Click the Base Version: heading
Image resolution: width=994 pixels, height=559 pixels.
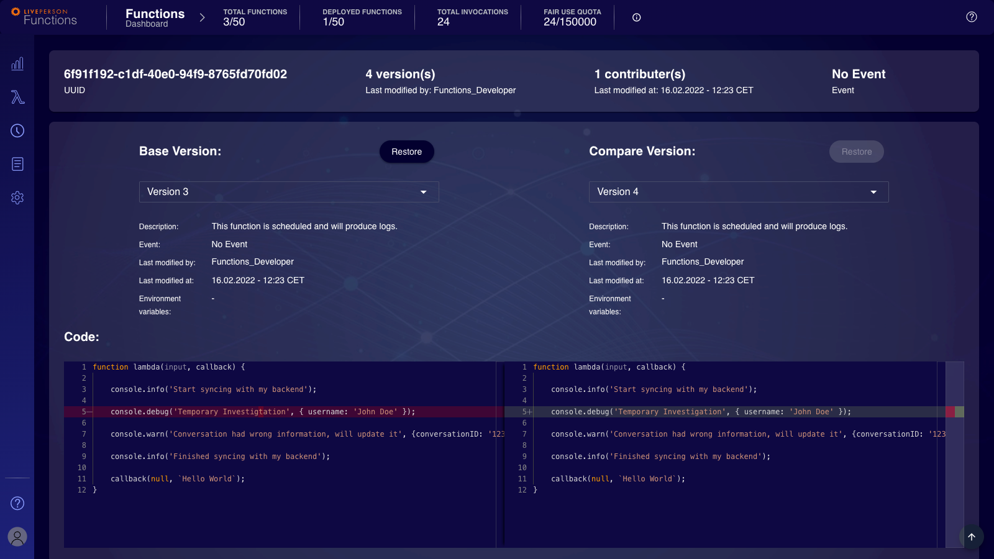click(180, 151)
